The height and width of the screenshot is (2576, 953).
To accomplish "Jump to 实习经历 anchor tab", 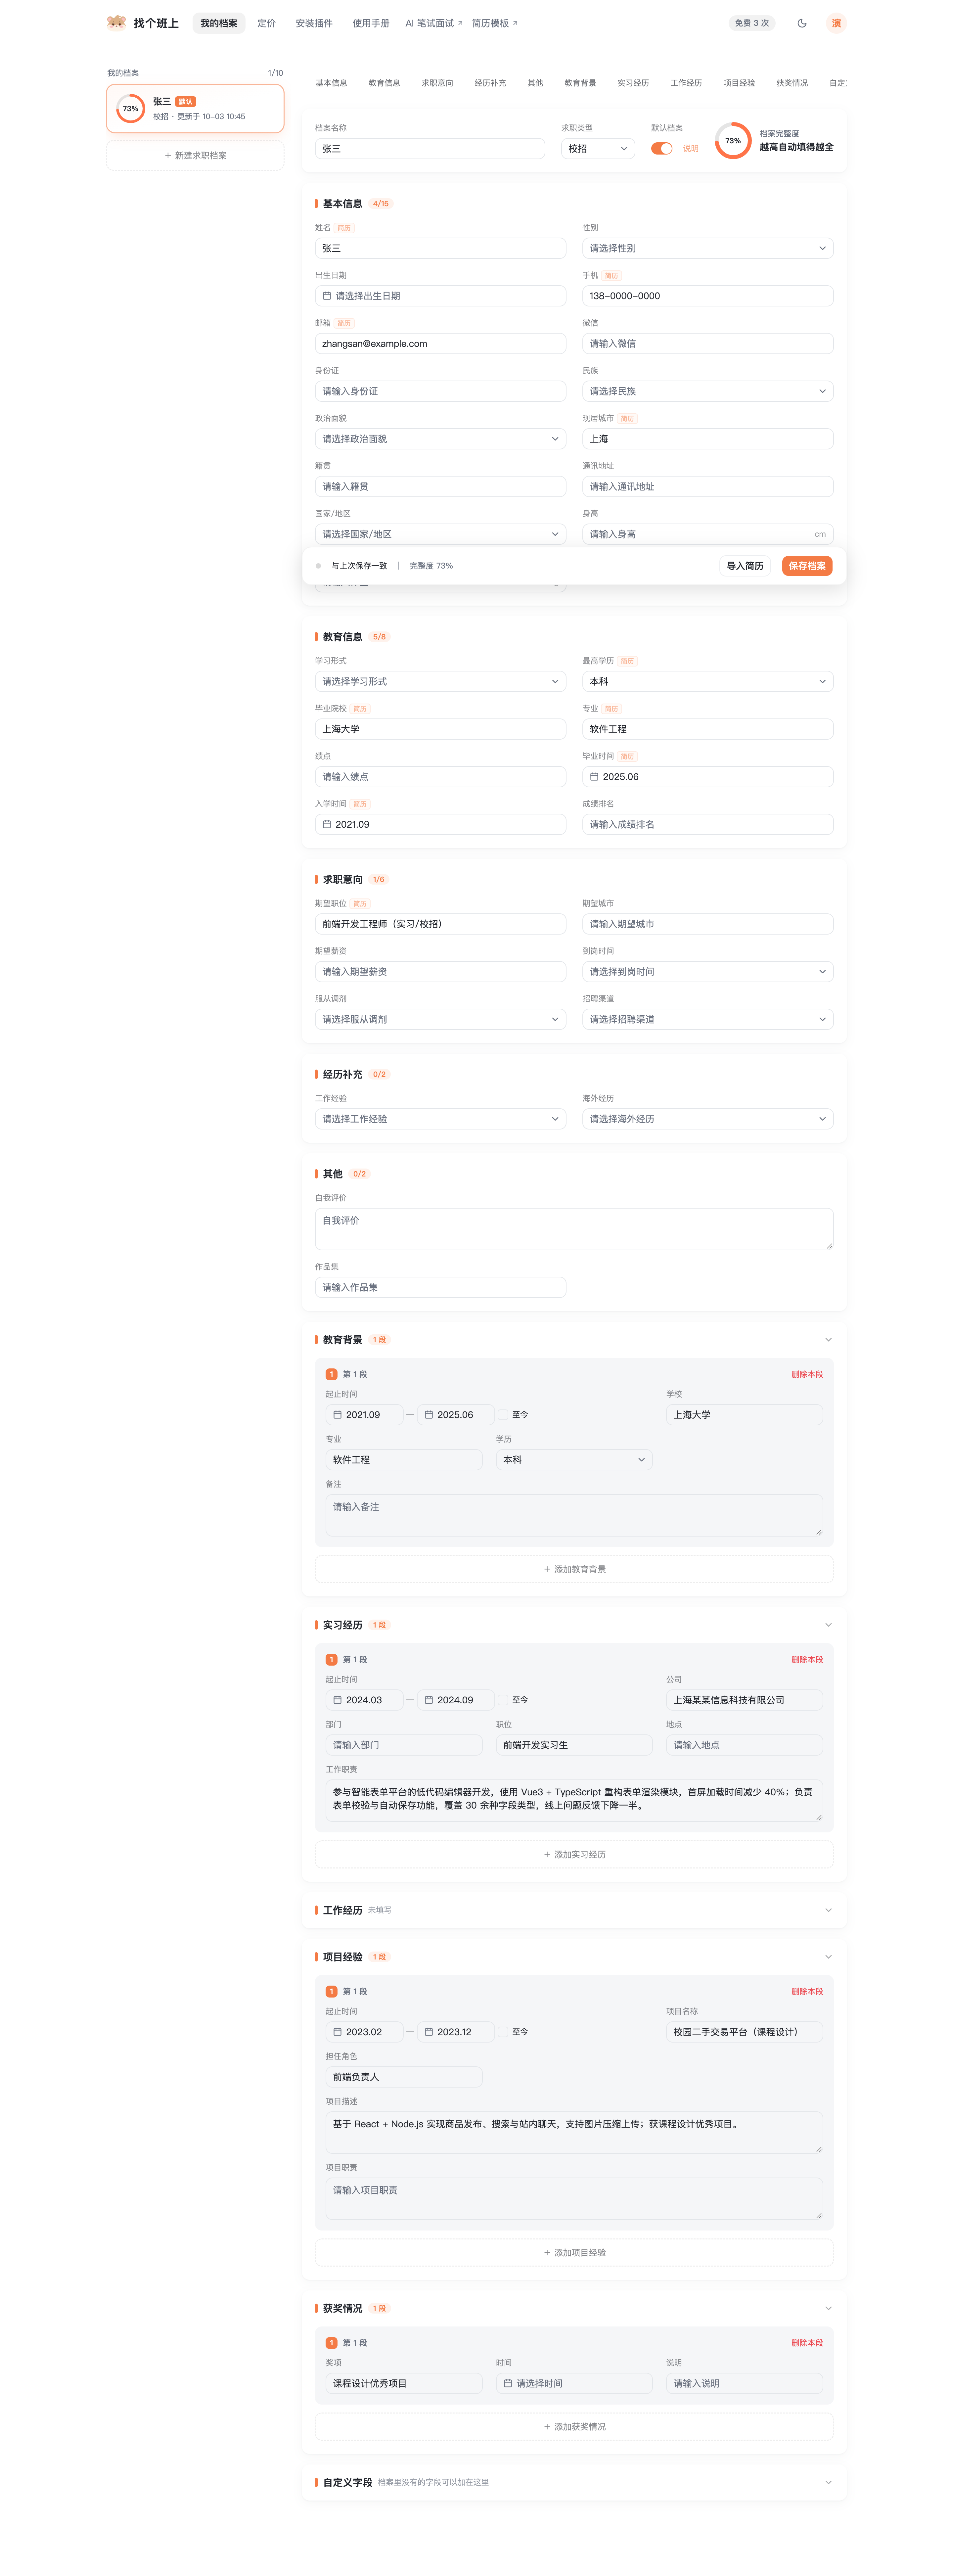I will pyautogui.click(x=633, y=83).
